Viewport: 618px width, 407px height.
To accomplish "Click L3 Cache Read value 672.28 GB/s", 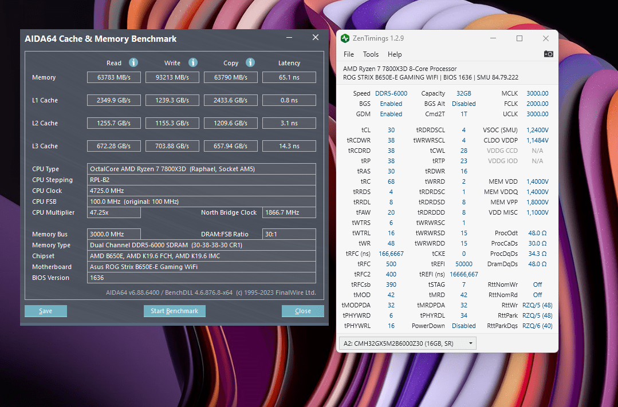I will click(x=114, y=146).
